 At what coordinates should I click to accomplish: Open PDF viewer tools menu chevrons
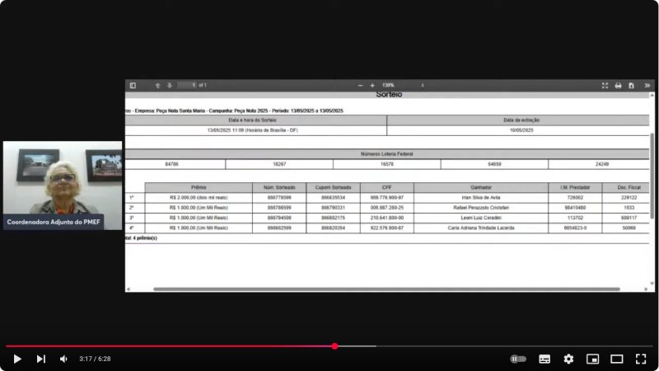point(647,86)
